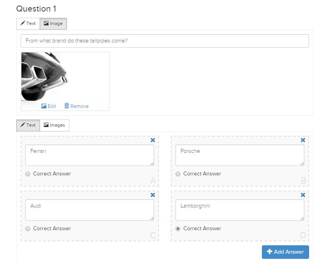
Task: Delete the Lamborghini answer using X icon
Action: (x=303, y=195)
